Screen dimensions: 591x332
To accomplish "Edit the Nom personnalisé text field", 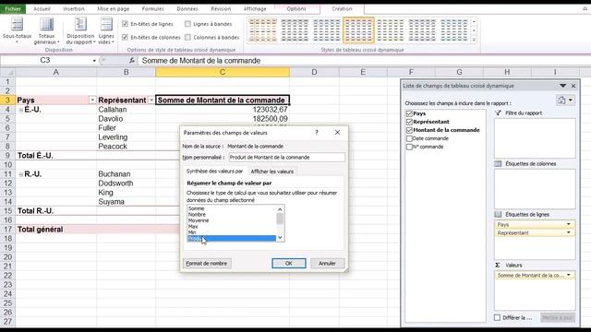I will 286,158.
